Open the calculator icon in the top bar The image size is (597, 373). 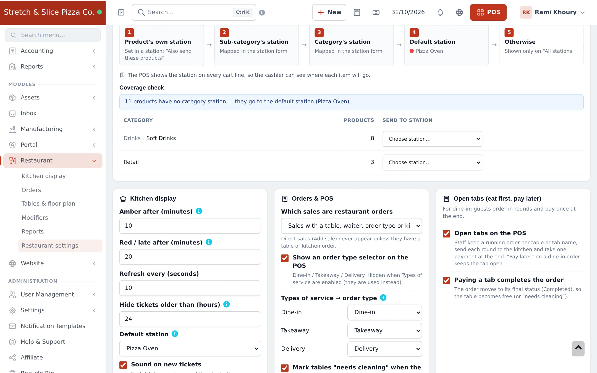pos(357,12)
